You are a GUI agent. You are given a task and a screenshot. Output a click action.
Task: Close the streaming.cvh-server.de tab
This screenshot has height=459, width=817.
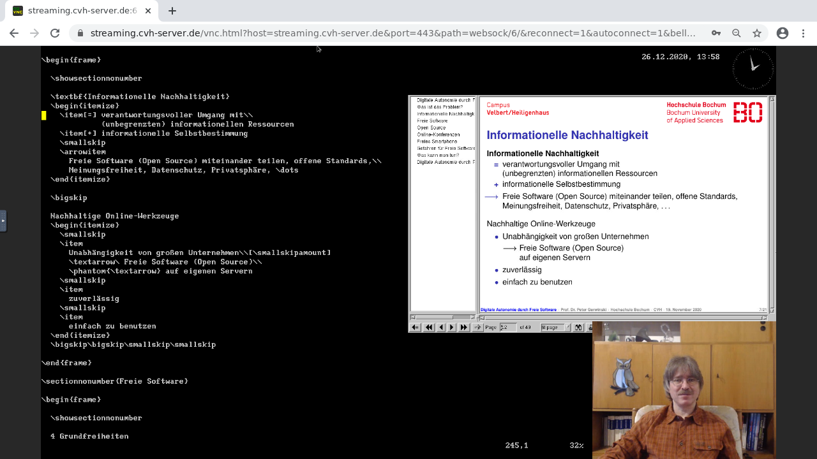tap(148, 11)
